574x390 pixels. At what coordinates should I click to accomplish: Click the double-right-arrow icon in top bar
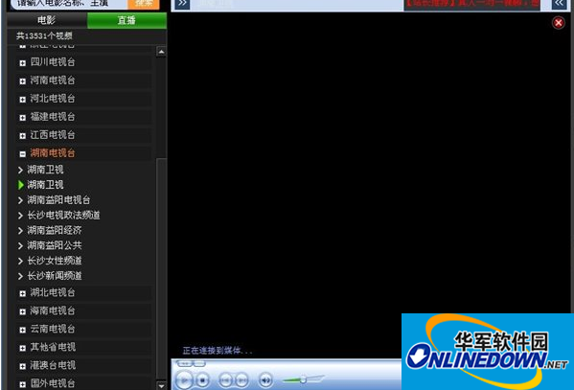[182, 4]
